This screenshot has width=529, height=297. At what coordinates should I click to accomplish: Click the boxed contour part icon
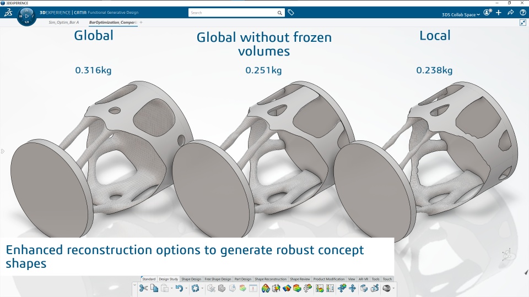click(276, 288)
